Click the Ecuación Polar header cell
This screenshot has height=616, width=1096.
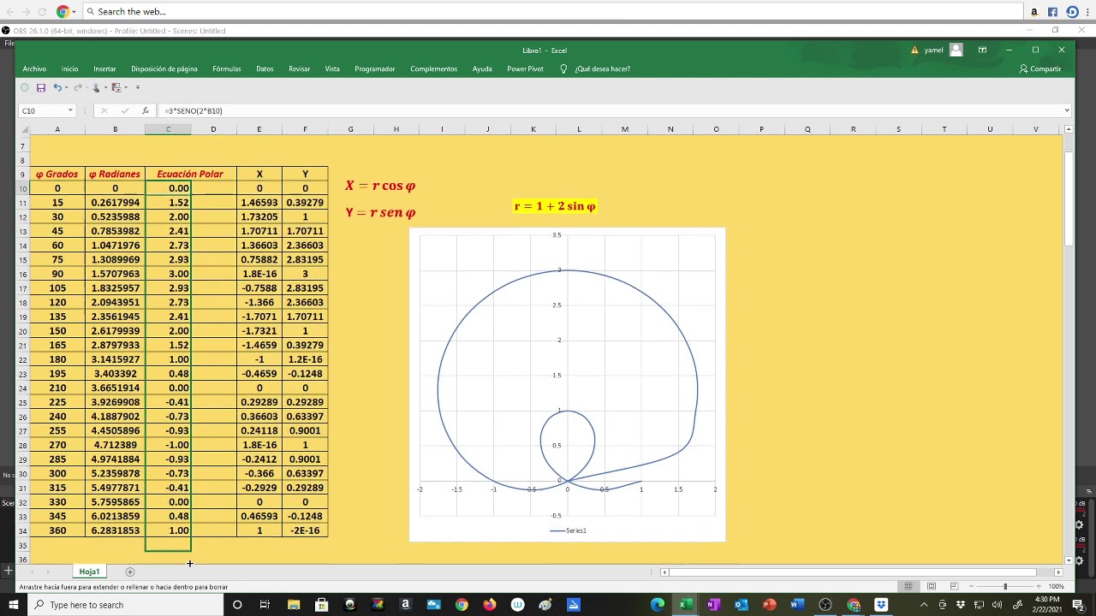[x=190, y=174]
